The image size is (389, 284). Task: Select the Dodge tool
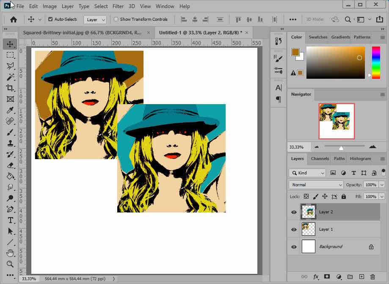(10, 198)
